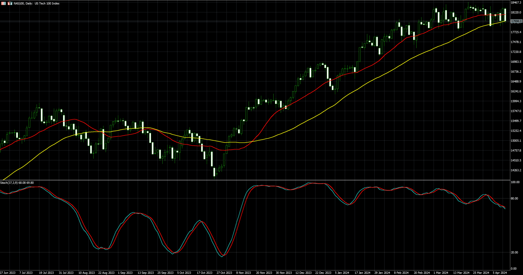
Task: Click the 22 Dec 2023 date label
Action: 323,273
